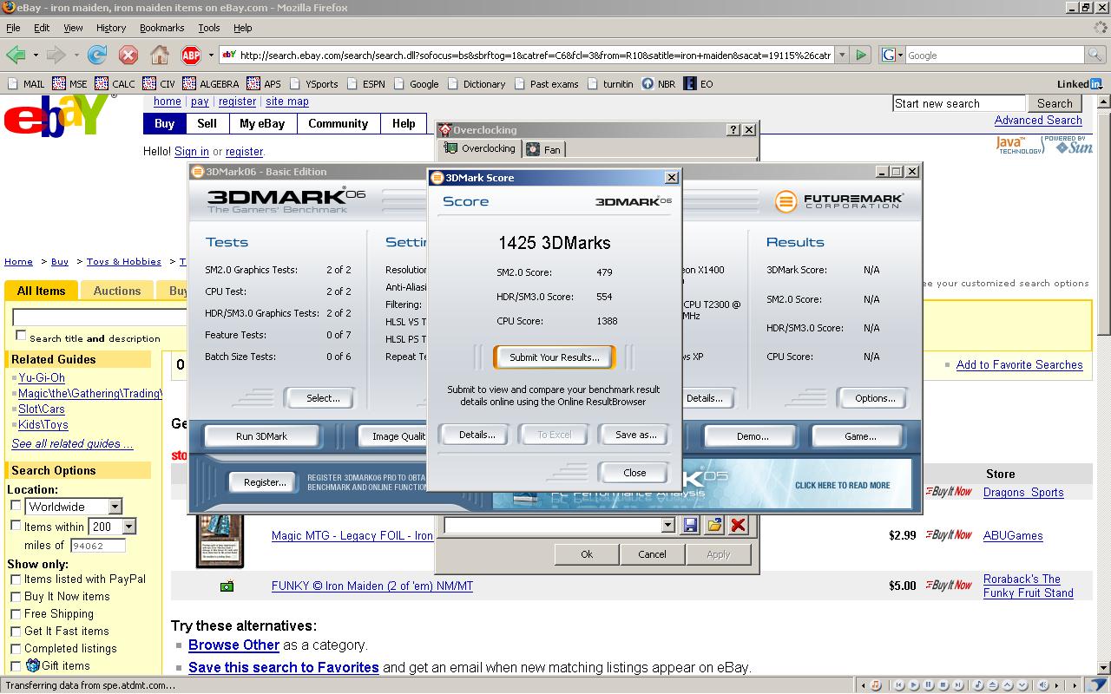Open the Overclocking profile combo box dropdown
The image size is (1111, 694).
pyautogui.click(x=667, y=525)
